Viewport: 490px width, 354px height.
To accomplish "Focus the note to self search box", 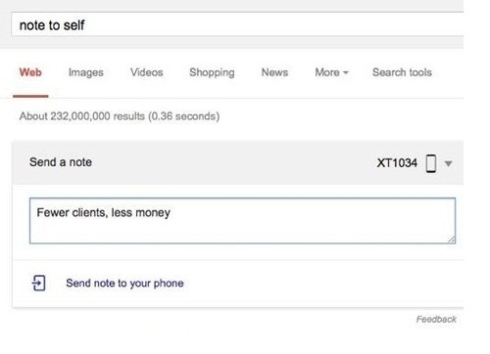I will pos(237,24).
